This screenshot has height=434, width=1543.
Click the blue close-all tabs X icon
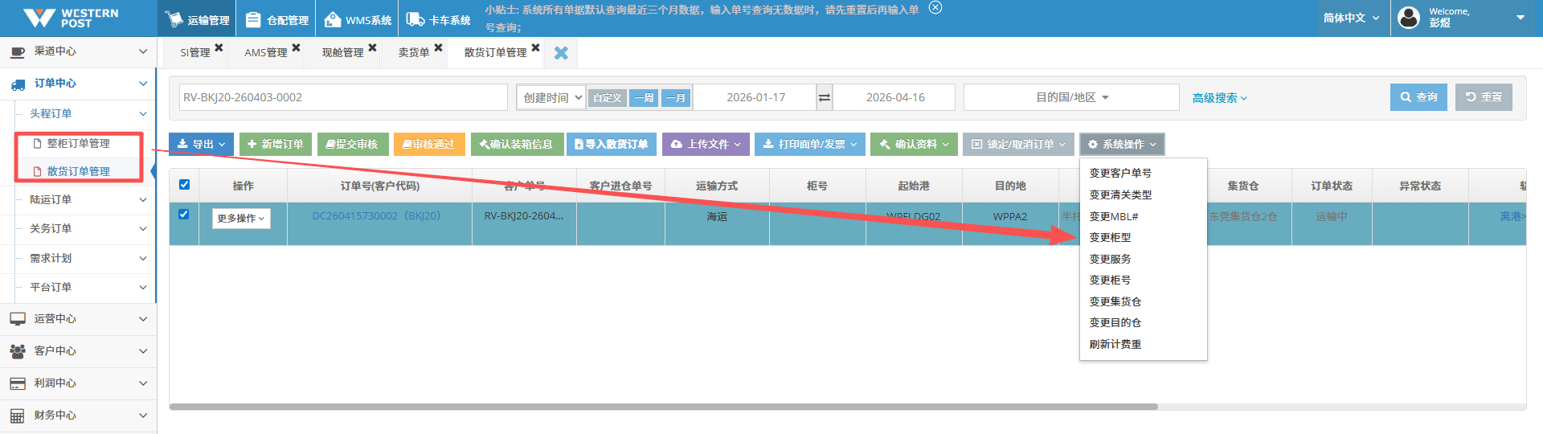click(561, 53)
